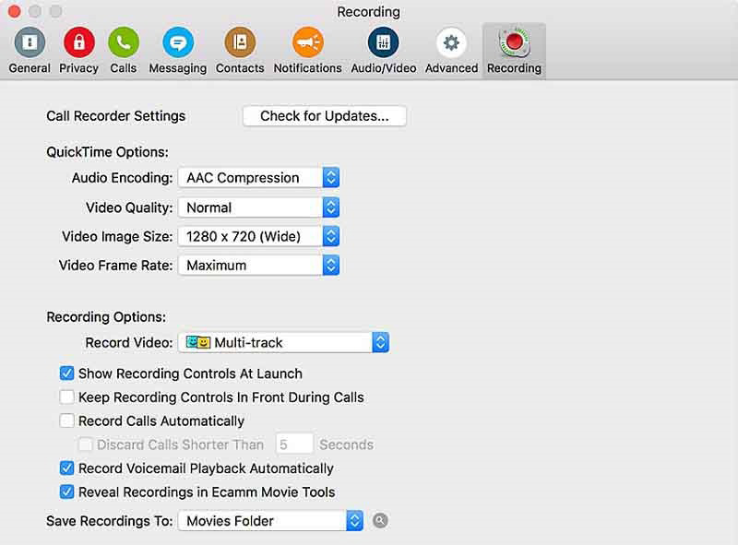Click the Seconds duration input field
This screenshot has height=545, width=738.
click(295, 444)
